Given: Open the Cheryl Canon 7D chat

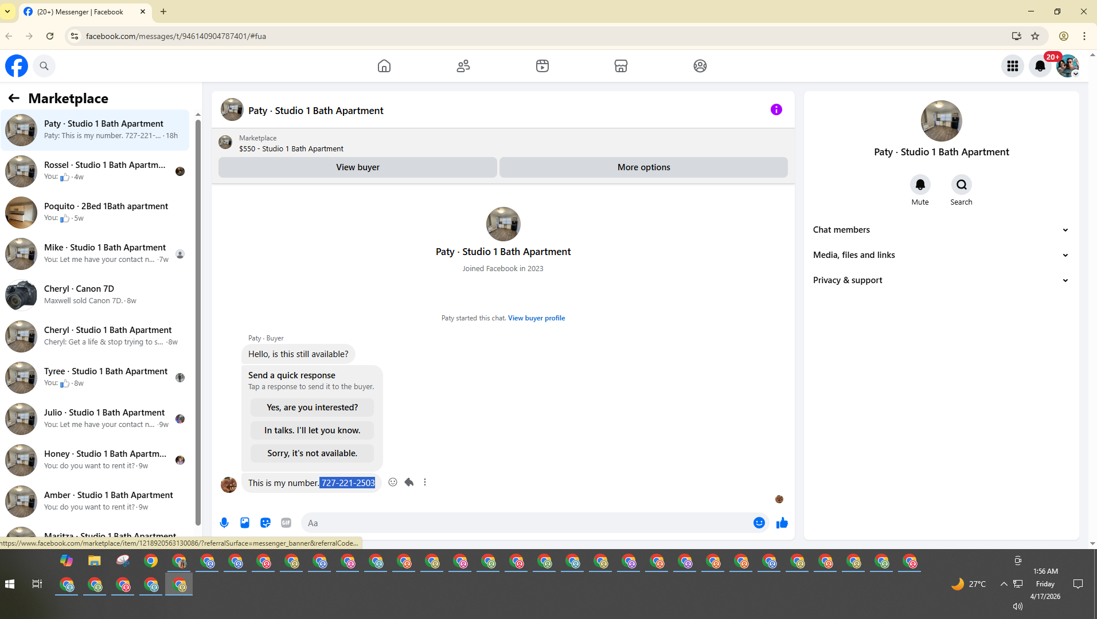Looking at the screenshot, I should click(95, 295).
